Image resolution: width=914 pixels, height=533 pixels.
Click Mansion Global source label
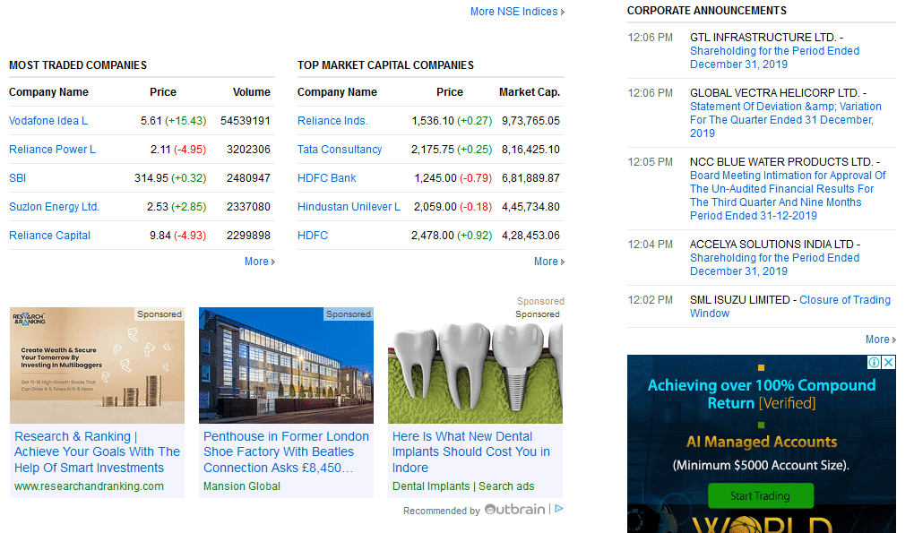(x=242, y=486)
